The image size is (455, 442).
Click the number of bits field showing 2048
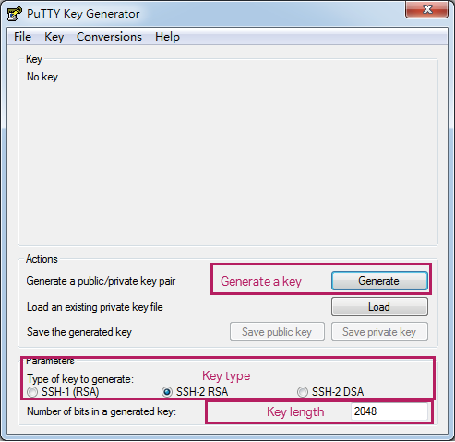click(x=389, y=411)
